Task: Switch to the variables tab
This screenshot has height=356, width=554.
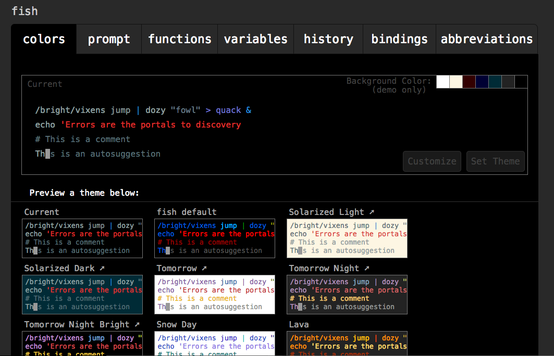Action: [255, 39]
